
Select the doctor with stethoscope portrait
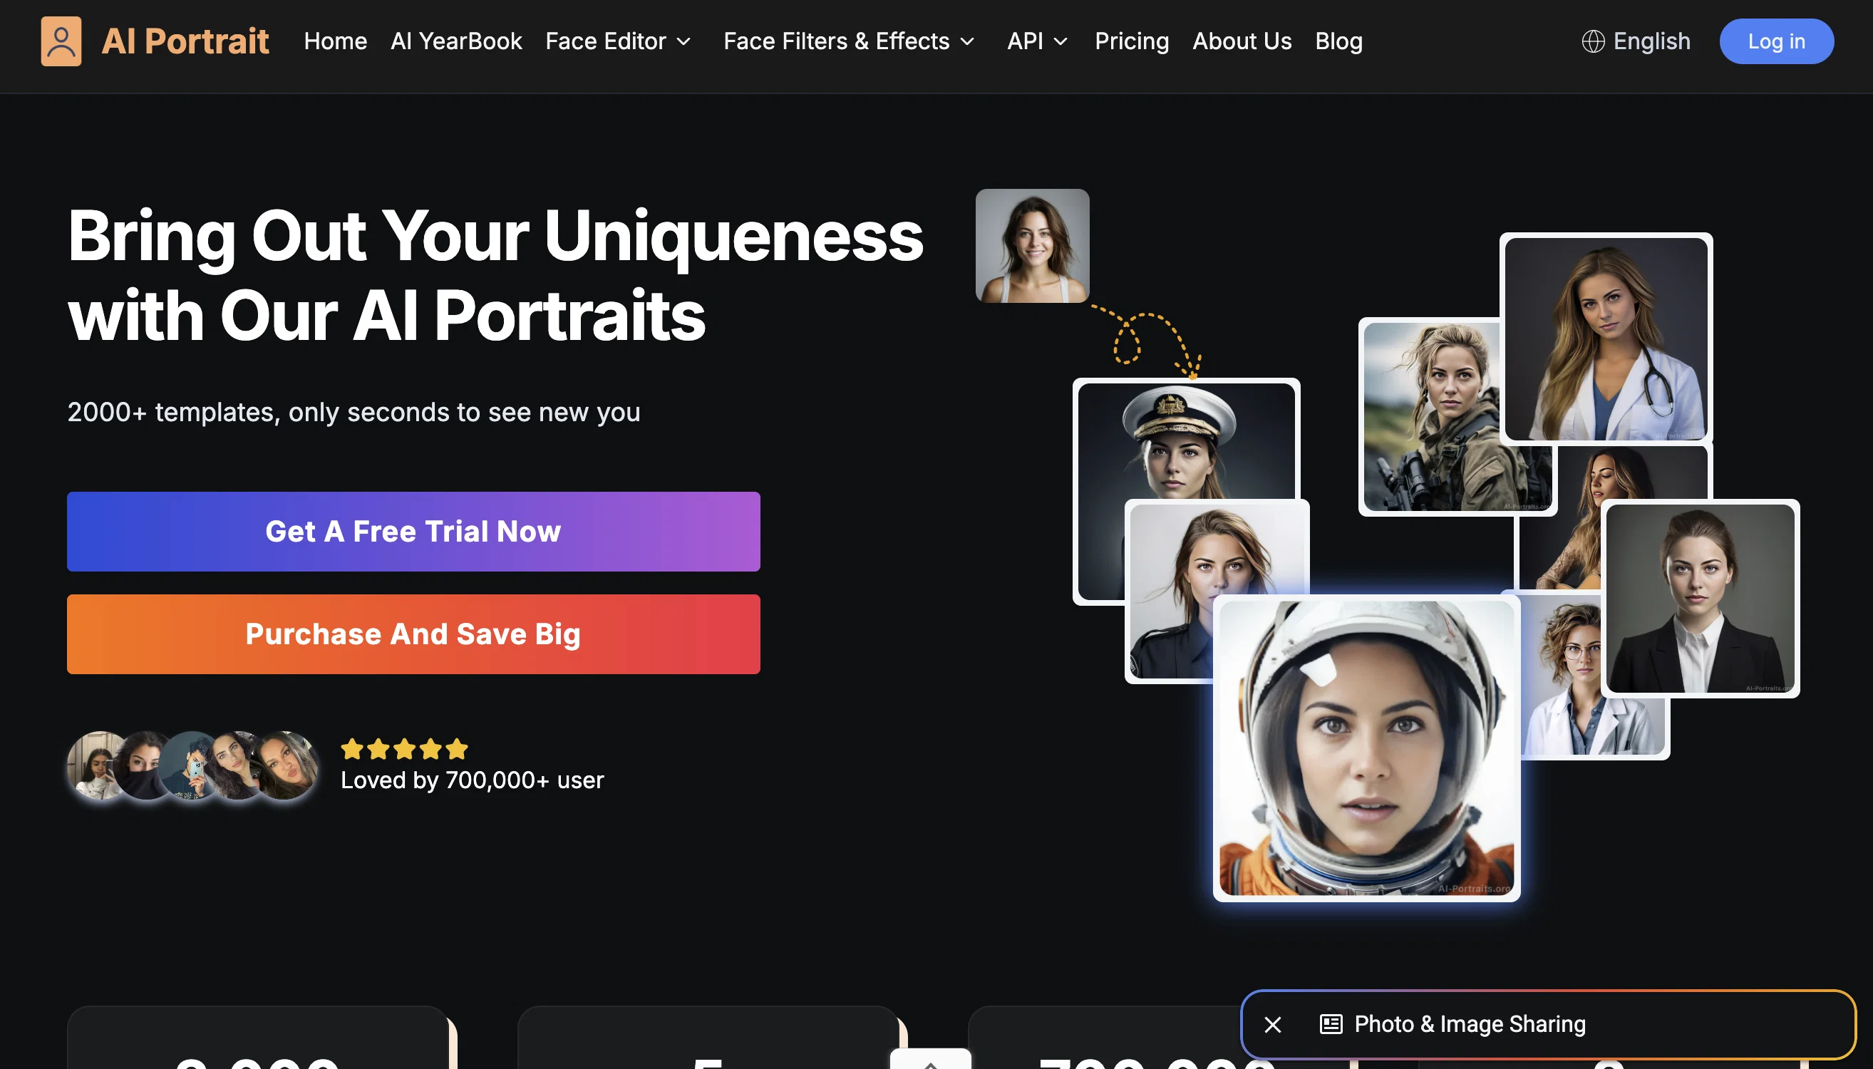[1606, 339]
